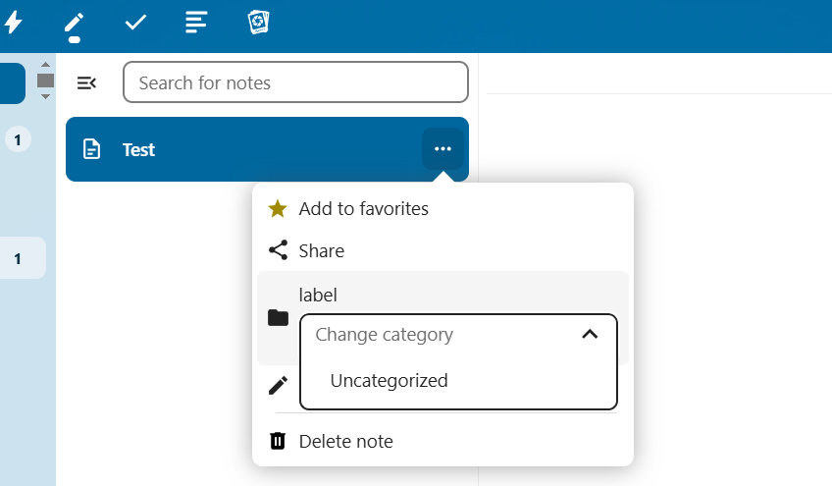Open the text-lines app icon in top bar

[x=197, y=22]
